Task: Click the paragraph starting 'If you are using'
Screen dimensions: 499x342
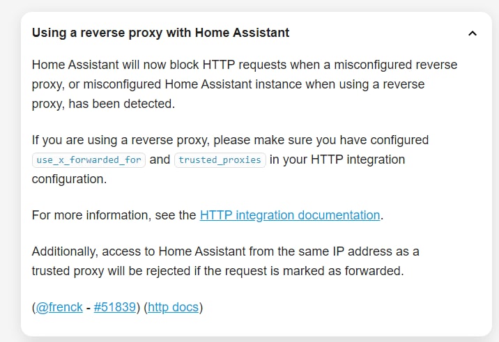Action: 230,160
